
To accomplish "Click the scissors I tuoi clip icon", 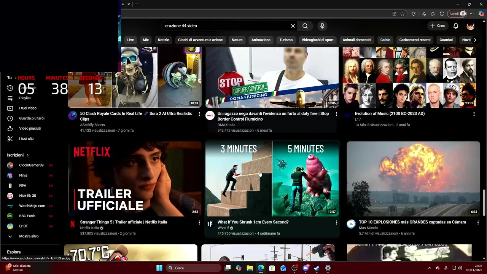I will click(x=10, y=139).
